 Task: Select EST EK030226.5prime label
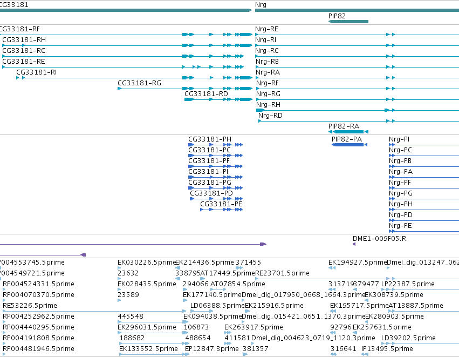[x=146, y=262]
